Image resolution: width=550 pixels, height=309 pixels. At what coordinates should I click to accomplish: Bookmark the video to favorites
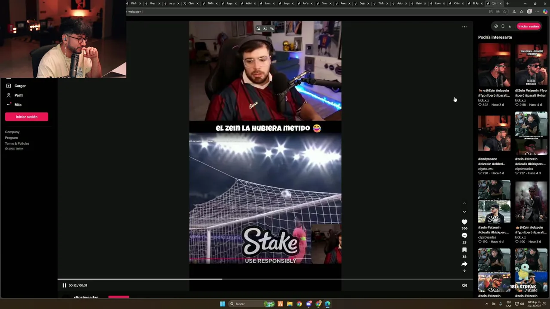point(464,250)
